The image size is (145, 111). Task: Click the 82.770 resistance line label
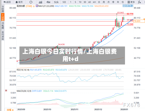coord(130,14)
